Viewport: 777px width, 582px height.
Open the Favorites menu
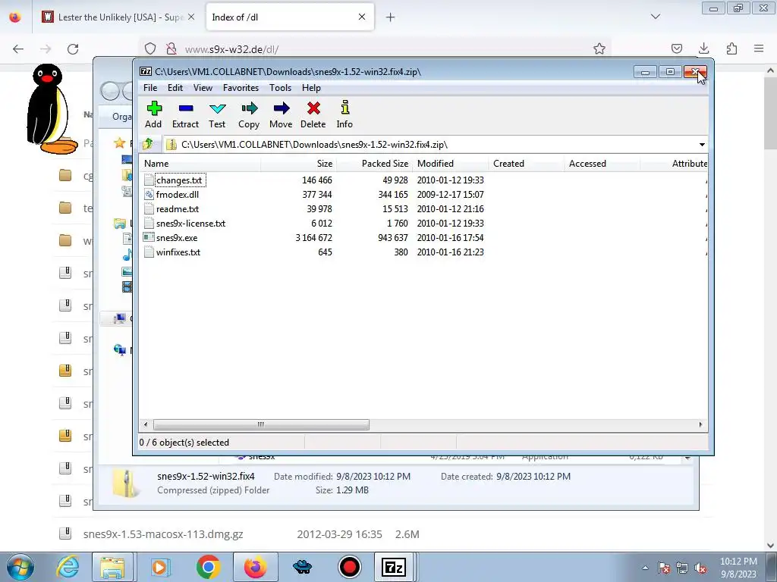tap(241, 88)
